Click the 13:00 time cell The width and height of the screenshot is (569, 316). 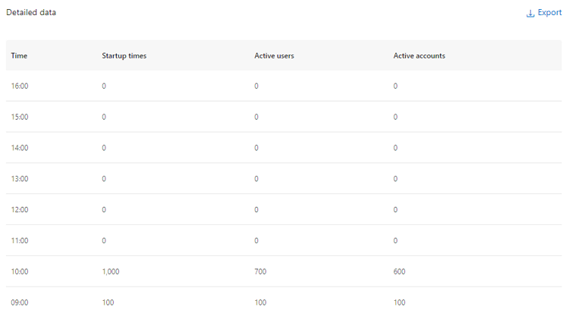(x=20, y=179)
